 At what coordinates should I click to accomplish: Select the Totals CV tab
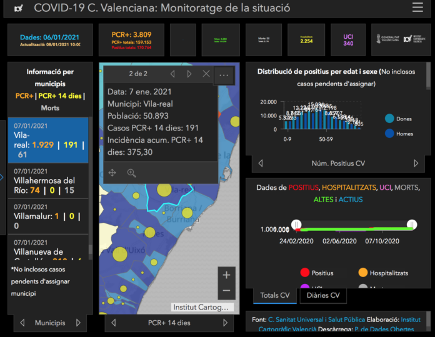[274, 295]
